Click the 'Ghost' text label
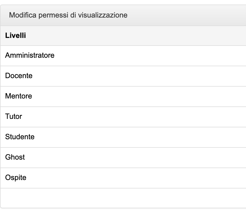Viewport: 246px width, 223px height. (x=15, y=157)
